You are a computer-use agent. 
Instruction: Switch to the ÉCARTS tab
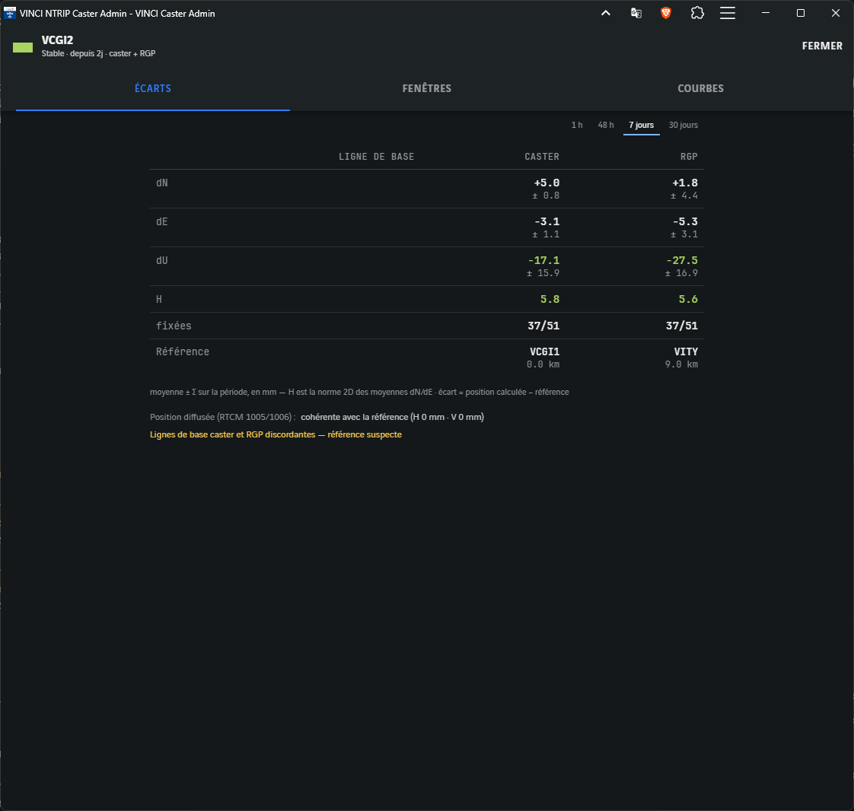coord(153,88)
